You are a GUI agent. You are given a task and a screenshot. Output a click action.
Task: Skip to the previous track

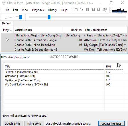tap(93, 10)
